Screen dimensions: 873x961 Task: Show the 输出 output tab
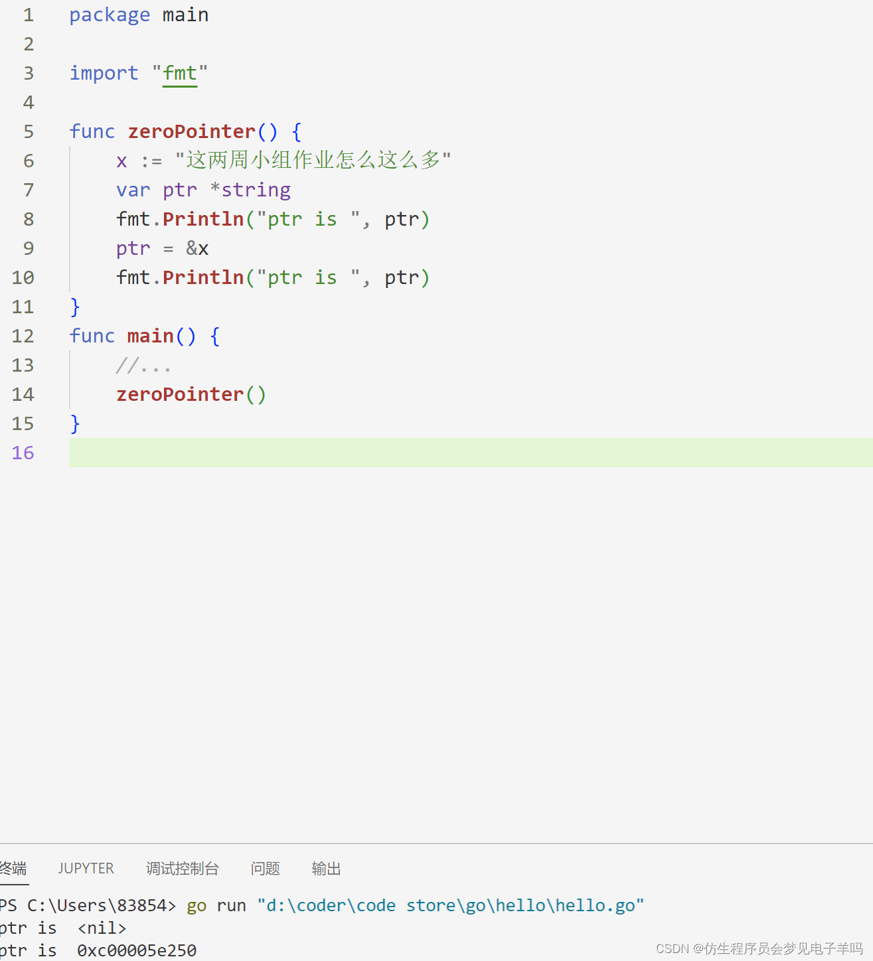pyautogui.click(x=326, y=868)
